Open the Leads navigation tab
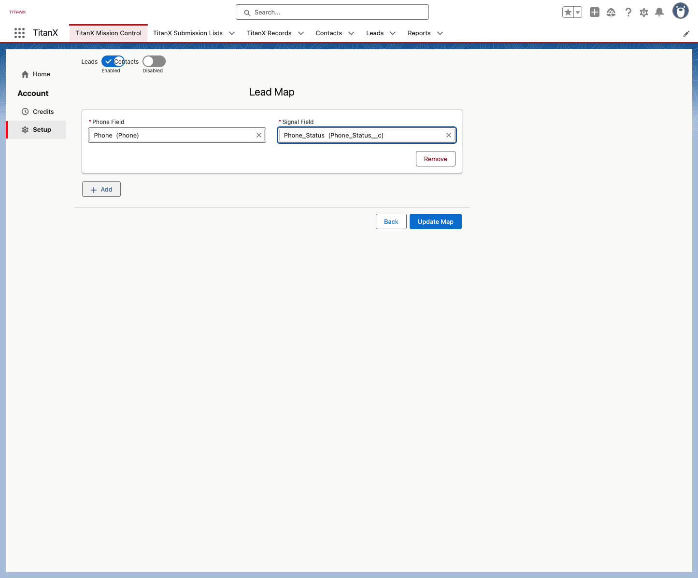 tap(375, 33)
